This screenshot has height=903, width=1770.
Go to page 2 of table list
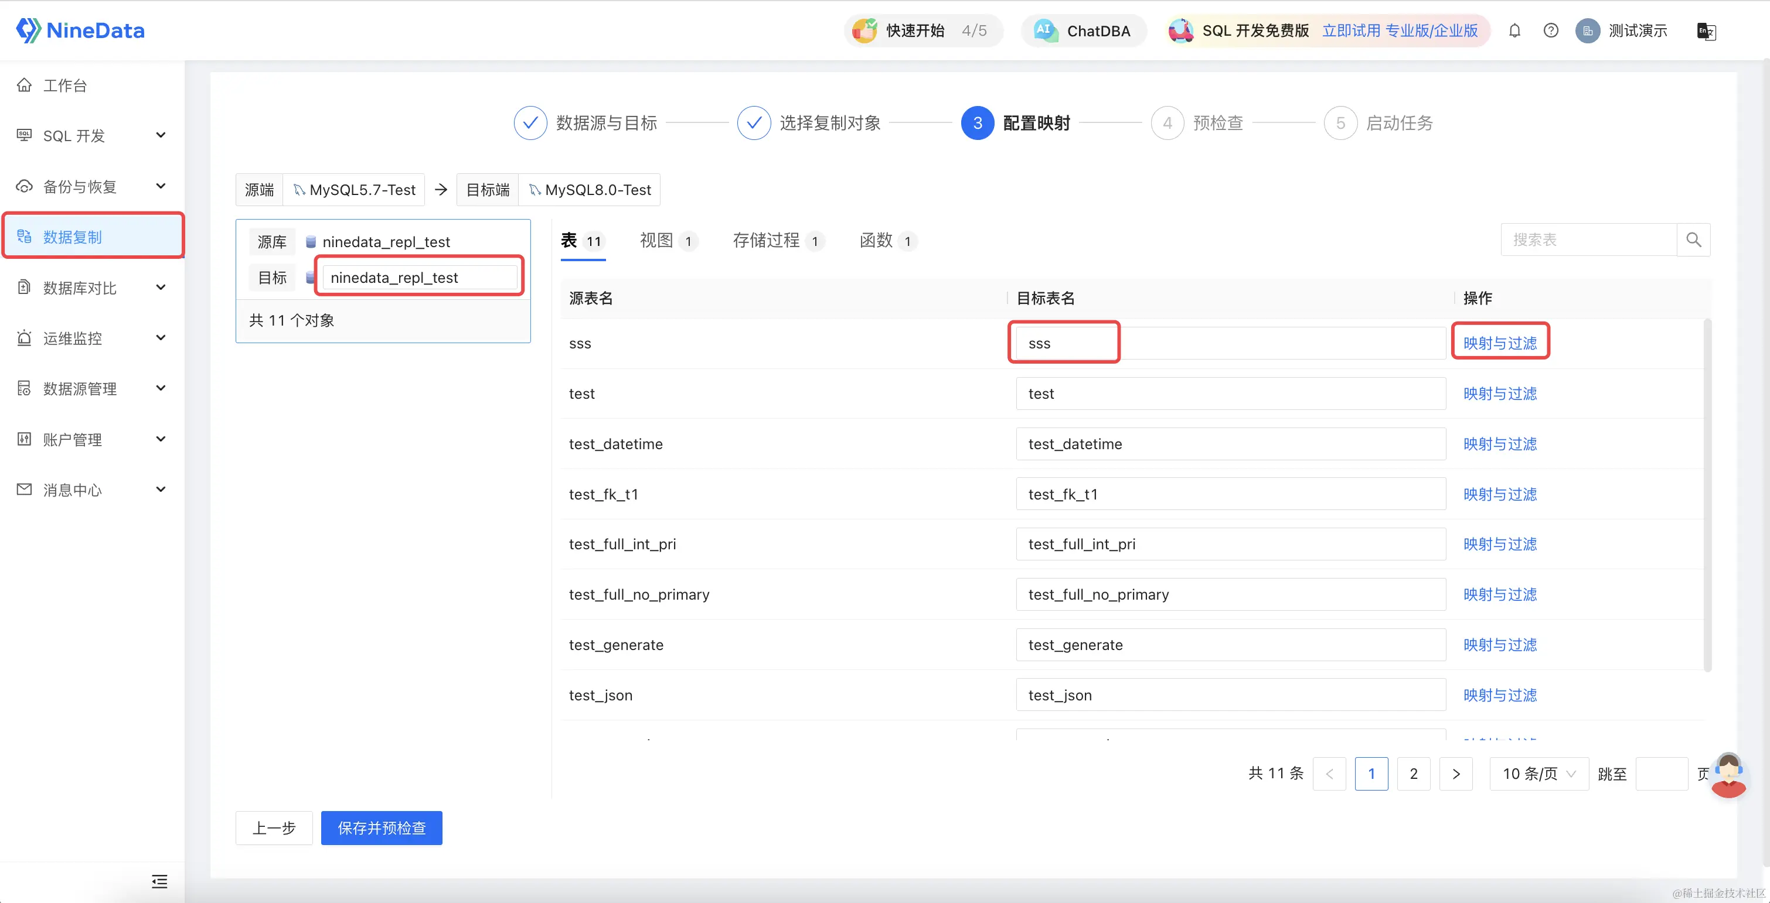[1414, 774]
